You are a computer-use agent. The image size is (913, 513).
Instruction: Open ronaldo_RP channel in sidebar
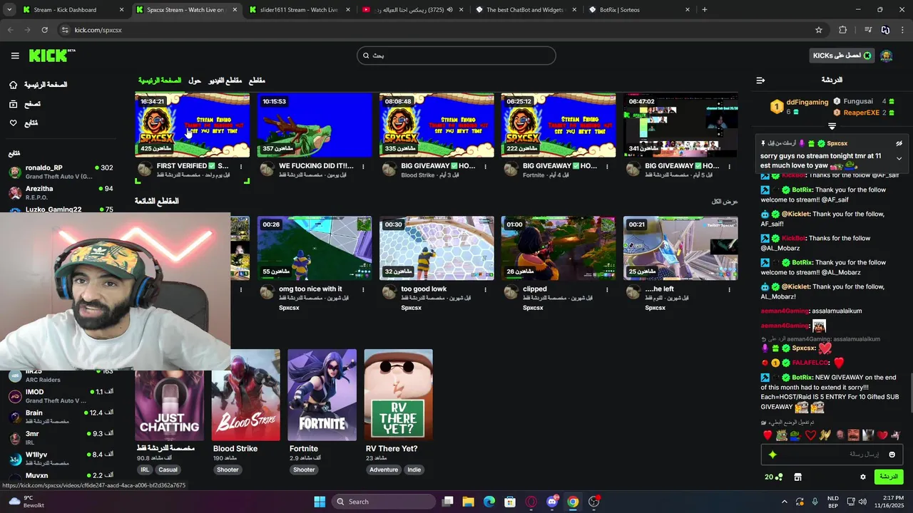coord(61,172)
